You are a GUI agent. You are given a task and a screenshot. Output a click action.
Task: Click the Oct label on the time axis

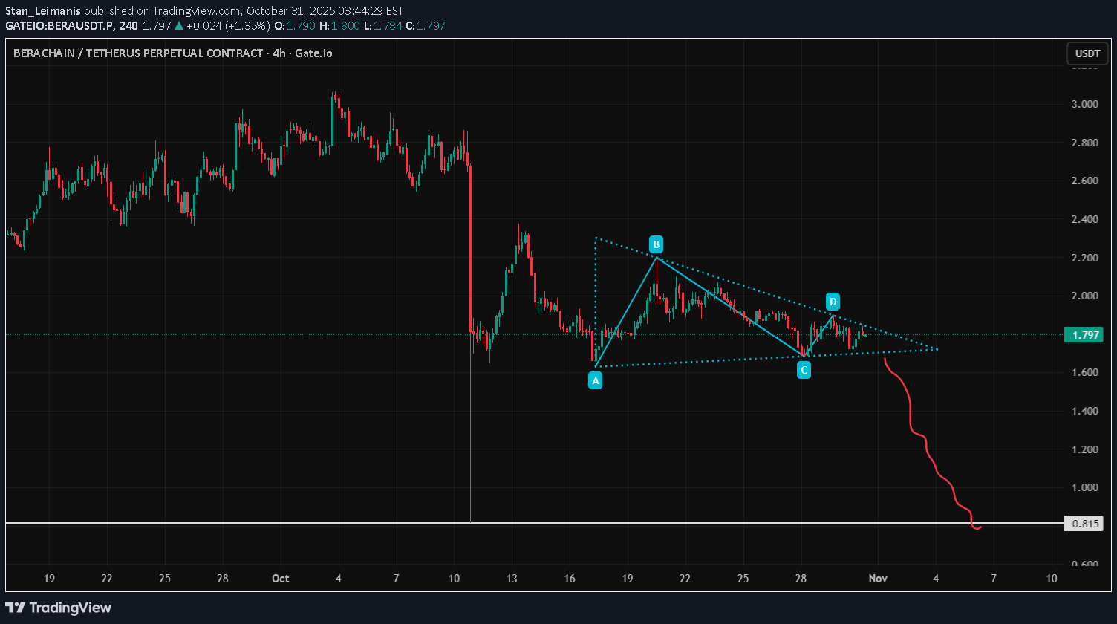[281, 578]
